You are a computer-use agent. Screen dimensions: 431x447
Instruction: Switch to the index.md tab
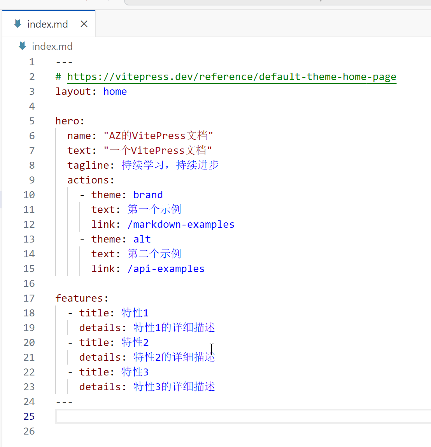coord(47,24)
